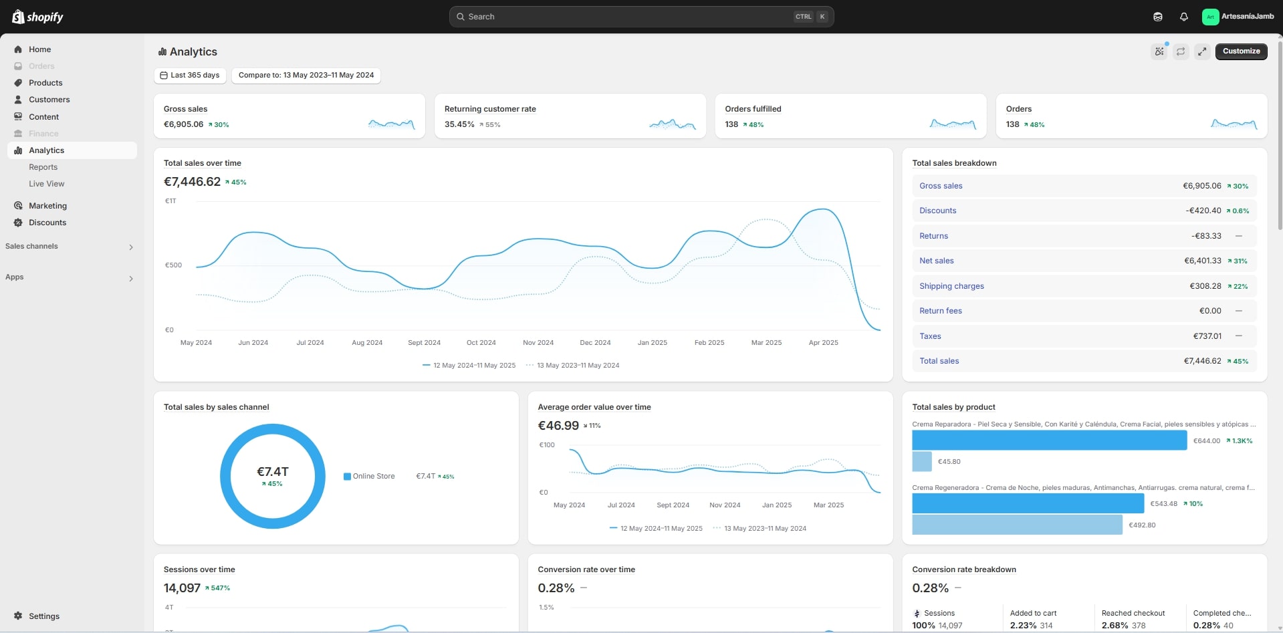This screenshot has width=1283, height=633.
Task: Open the Last 365 days date picker
Action: coord(190,76)
